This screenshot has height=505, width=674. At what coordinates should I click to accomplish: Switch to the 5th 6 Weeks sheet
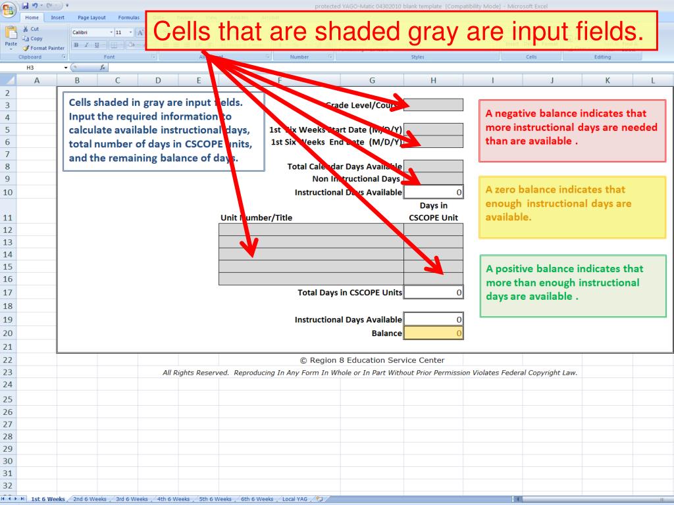point(215,499)
